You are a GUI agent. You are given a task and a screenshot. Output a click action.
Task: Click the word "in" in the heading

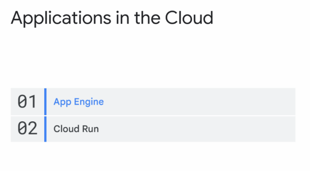click(x=123, y=18)
